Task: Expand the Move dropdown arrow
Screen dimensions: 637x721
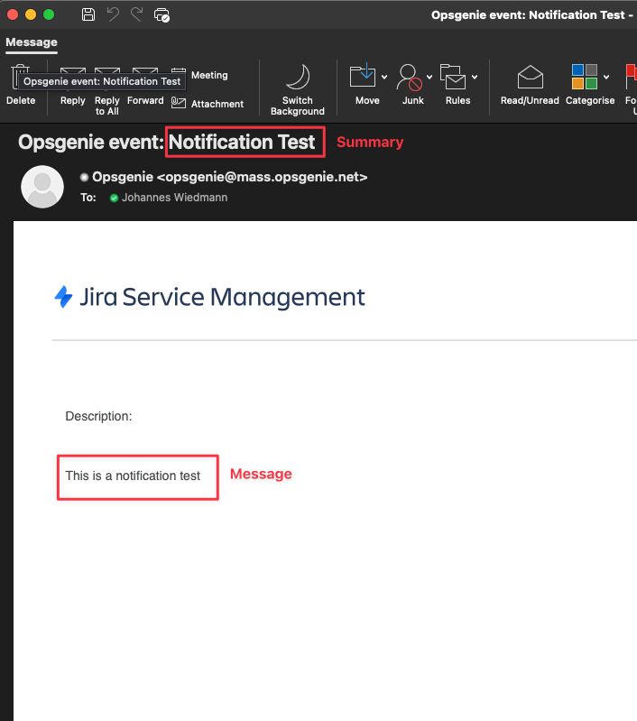Action: click(384, 77)
